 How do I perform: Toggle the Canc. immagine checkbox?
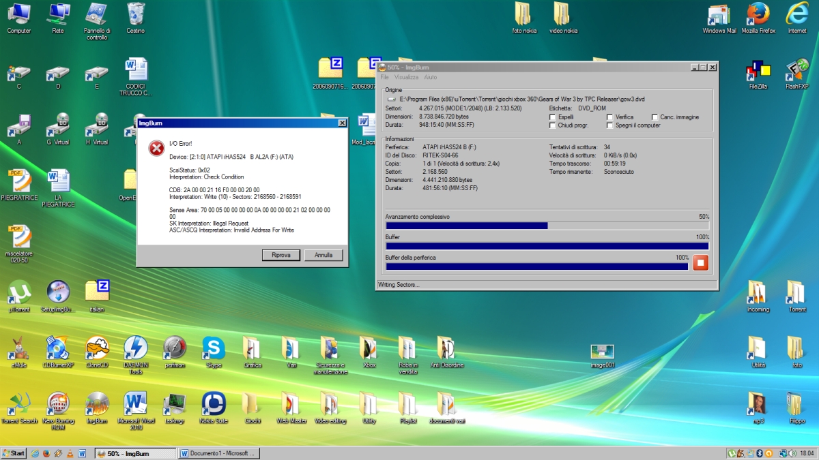(655, 117)
